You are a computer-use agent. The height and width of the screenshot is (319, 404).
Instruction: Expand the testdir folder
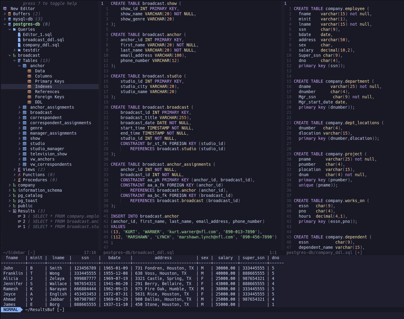pos(14,50)
